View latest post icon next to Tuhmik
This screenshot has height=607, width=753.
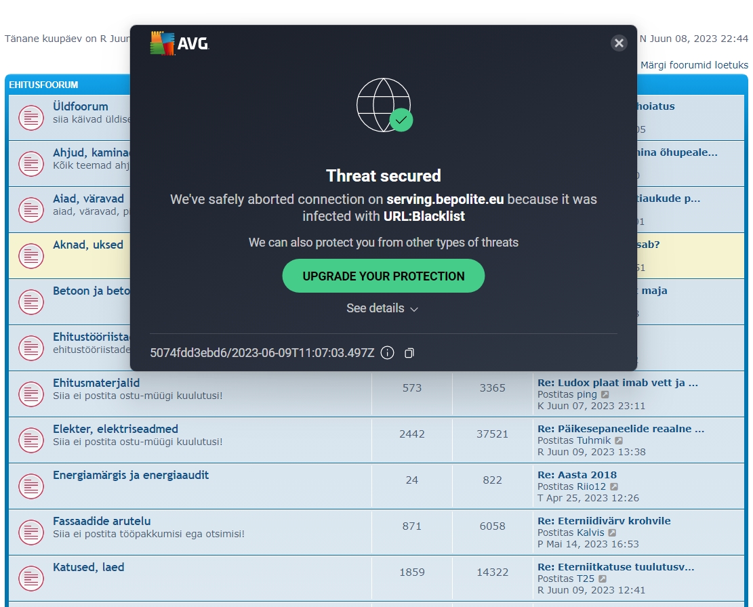pos(619,440)
